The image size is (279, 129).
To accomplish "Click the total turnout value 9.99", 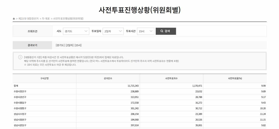I will coord(263,86).
